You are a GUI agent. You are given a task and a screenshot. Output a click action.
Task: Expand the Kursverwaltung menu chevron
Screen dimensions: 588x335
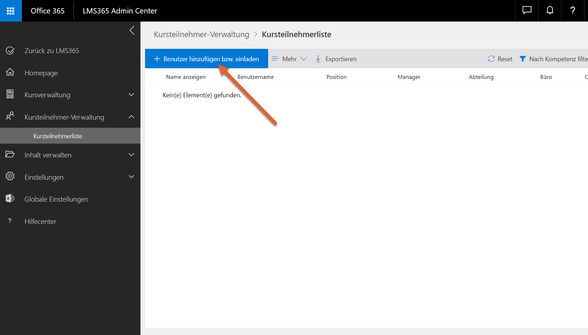pos(131,95)
